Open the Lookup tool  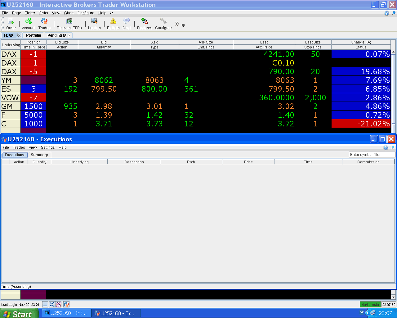94,24
